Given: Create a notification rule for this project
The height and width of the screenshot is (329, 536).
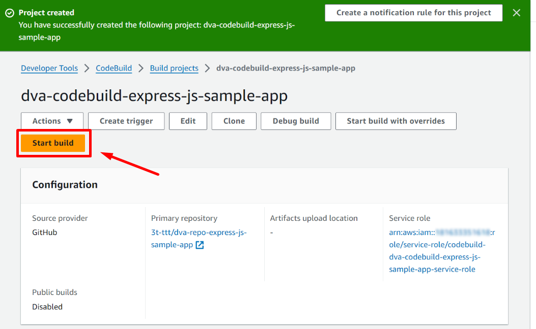Looking at the screenshot, I should [x=413, y=13].
